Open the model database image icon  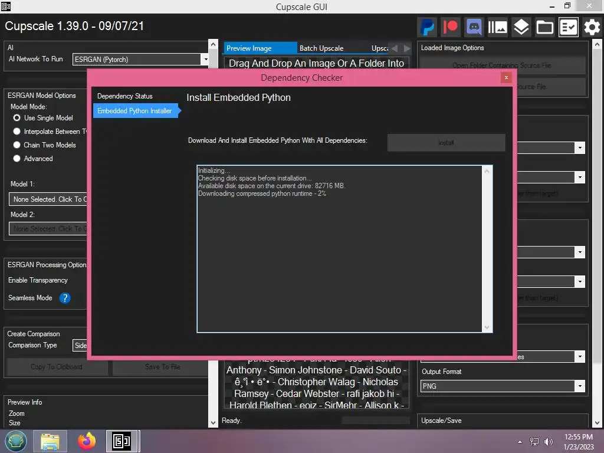tap(497, 27)
